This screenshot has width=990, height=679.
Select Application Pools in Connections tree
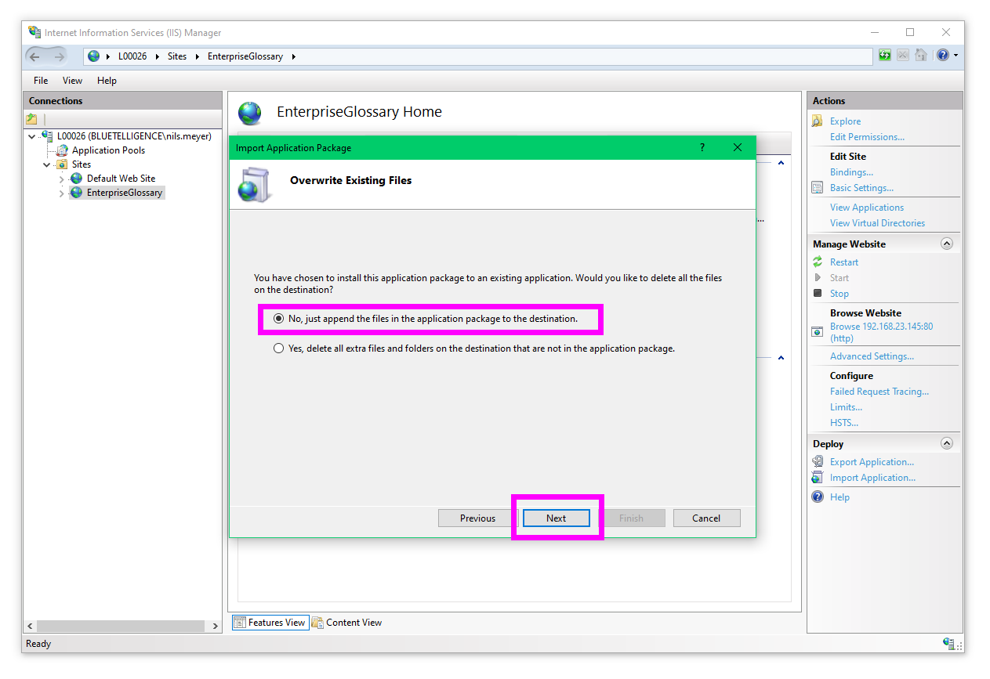pyautogui.click(x=108, y=150)
